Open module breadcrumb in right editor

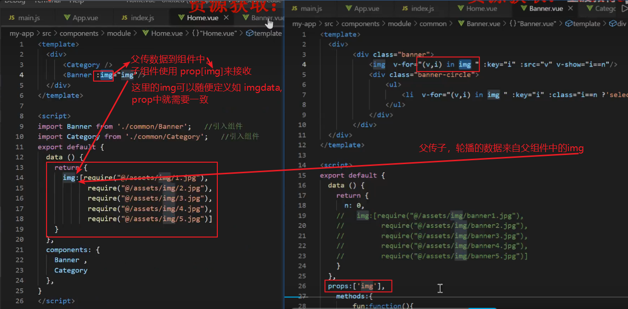400,24
